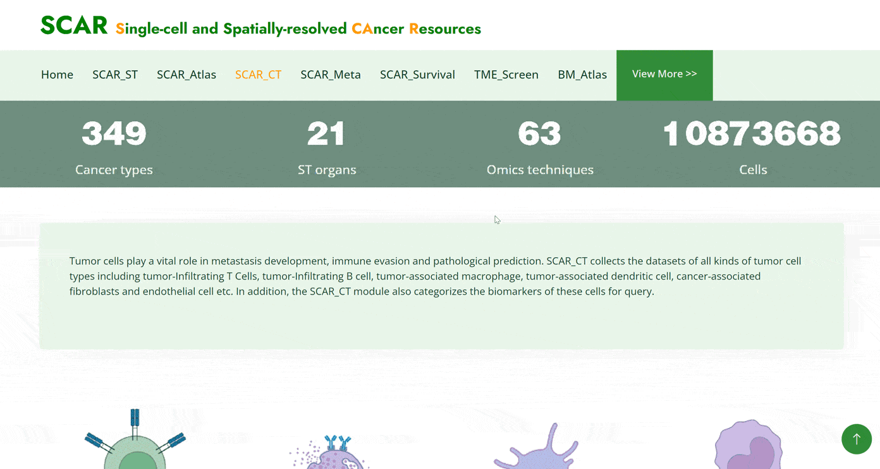Click the SCAR_CT description paragraph
Viewport: 880px width, 469px height.
[x=435, y=276]
